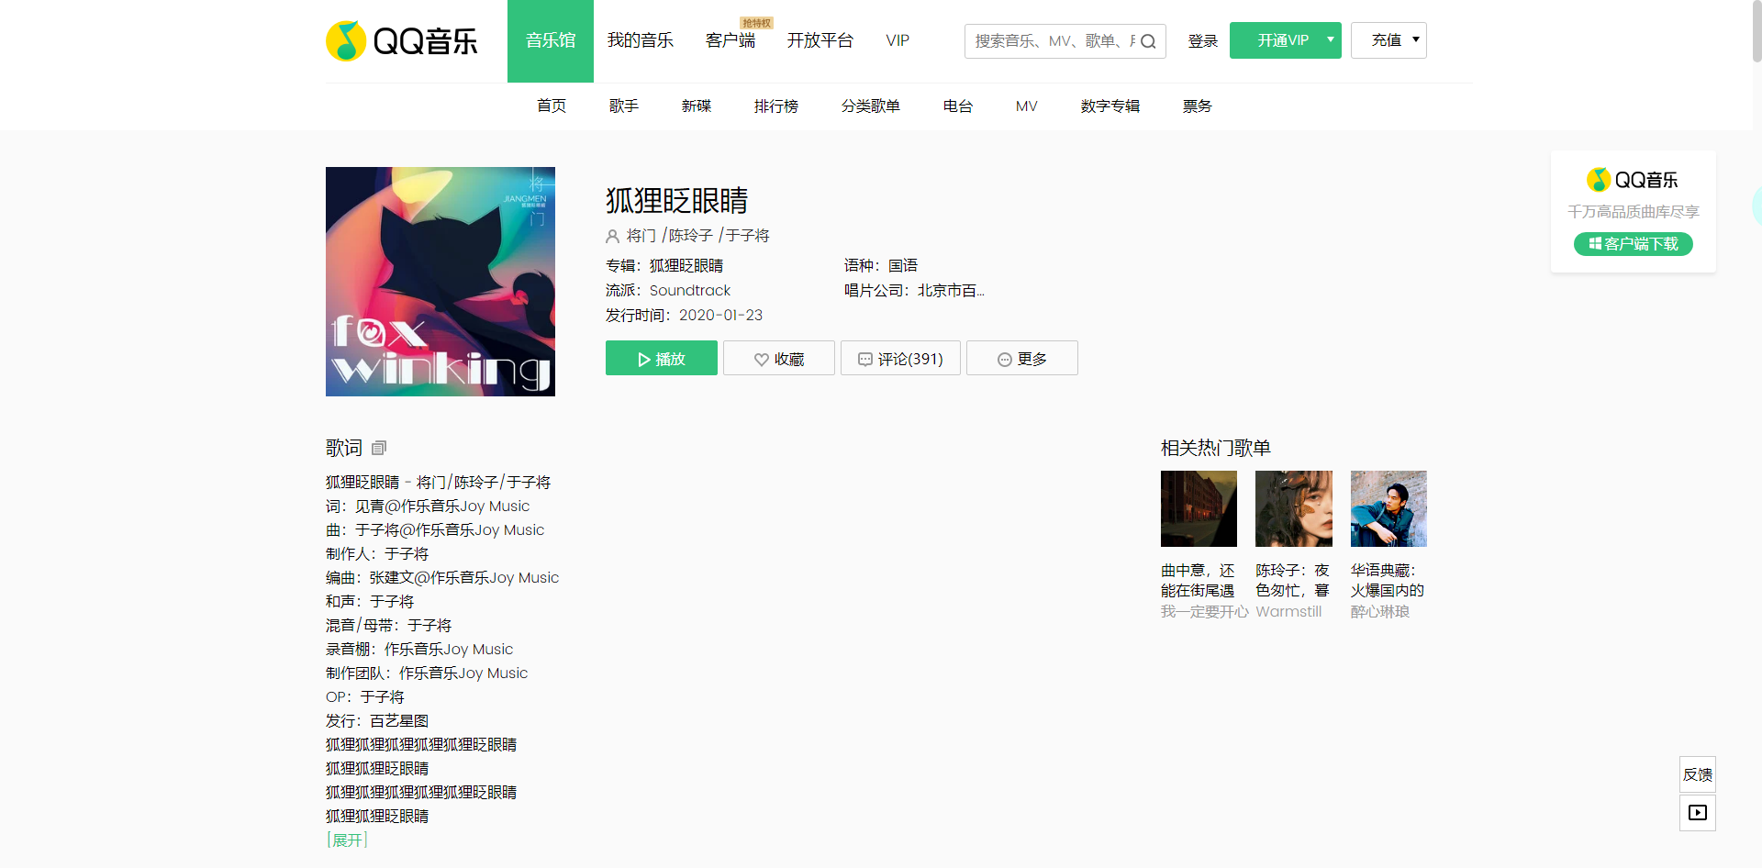Open the video player icon at bottom right
Image resolution: width=1762 pixels, height=868 pixels.
coord(1697,813)
